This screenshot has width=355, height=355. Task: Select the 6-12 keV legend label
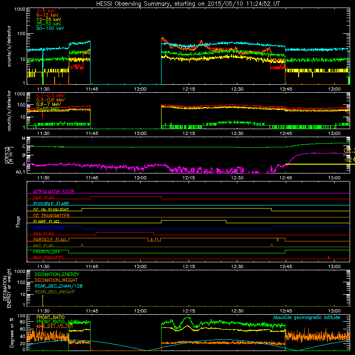[x=47, y=15]
